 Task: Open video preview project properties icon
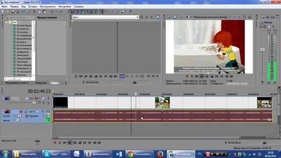click(169, 17)
